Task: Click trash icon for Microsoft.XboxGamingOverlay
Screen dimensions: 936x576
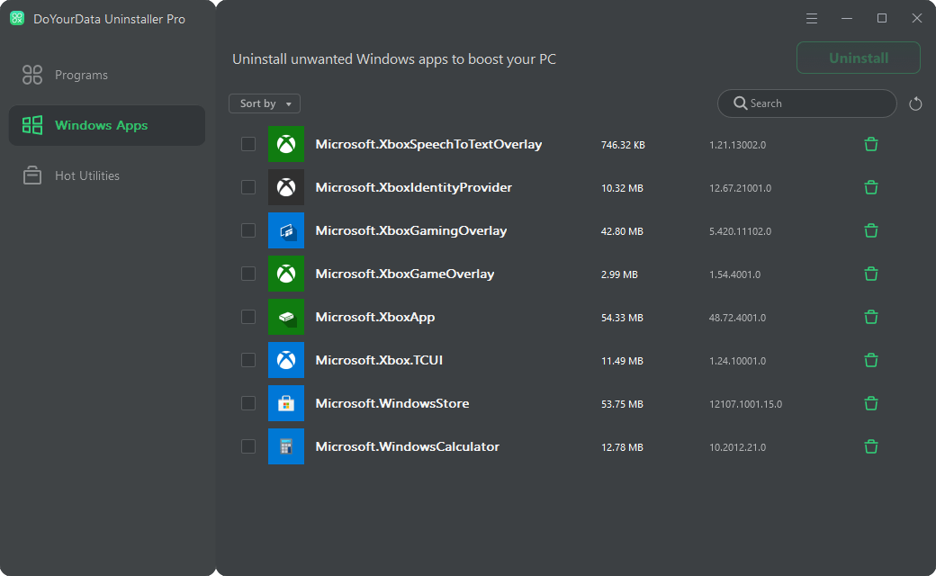Action: point(871,230)
